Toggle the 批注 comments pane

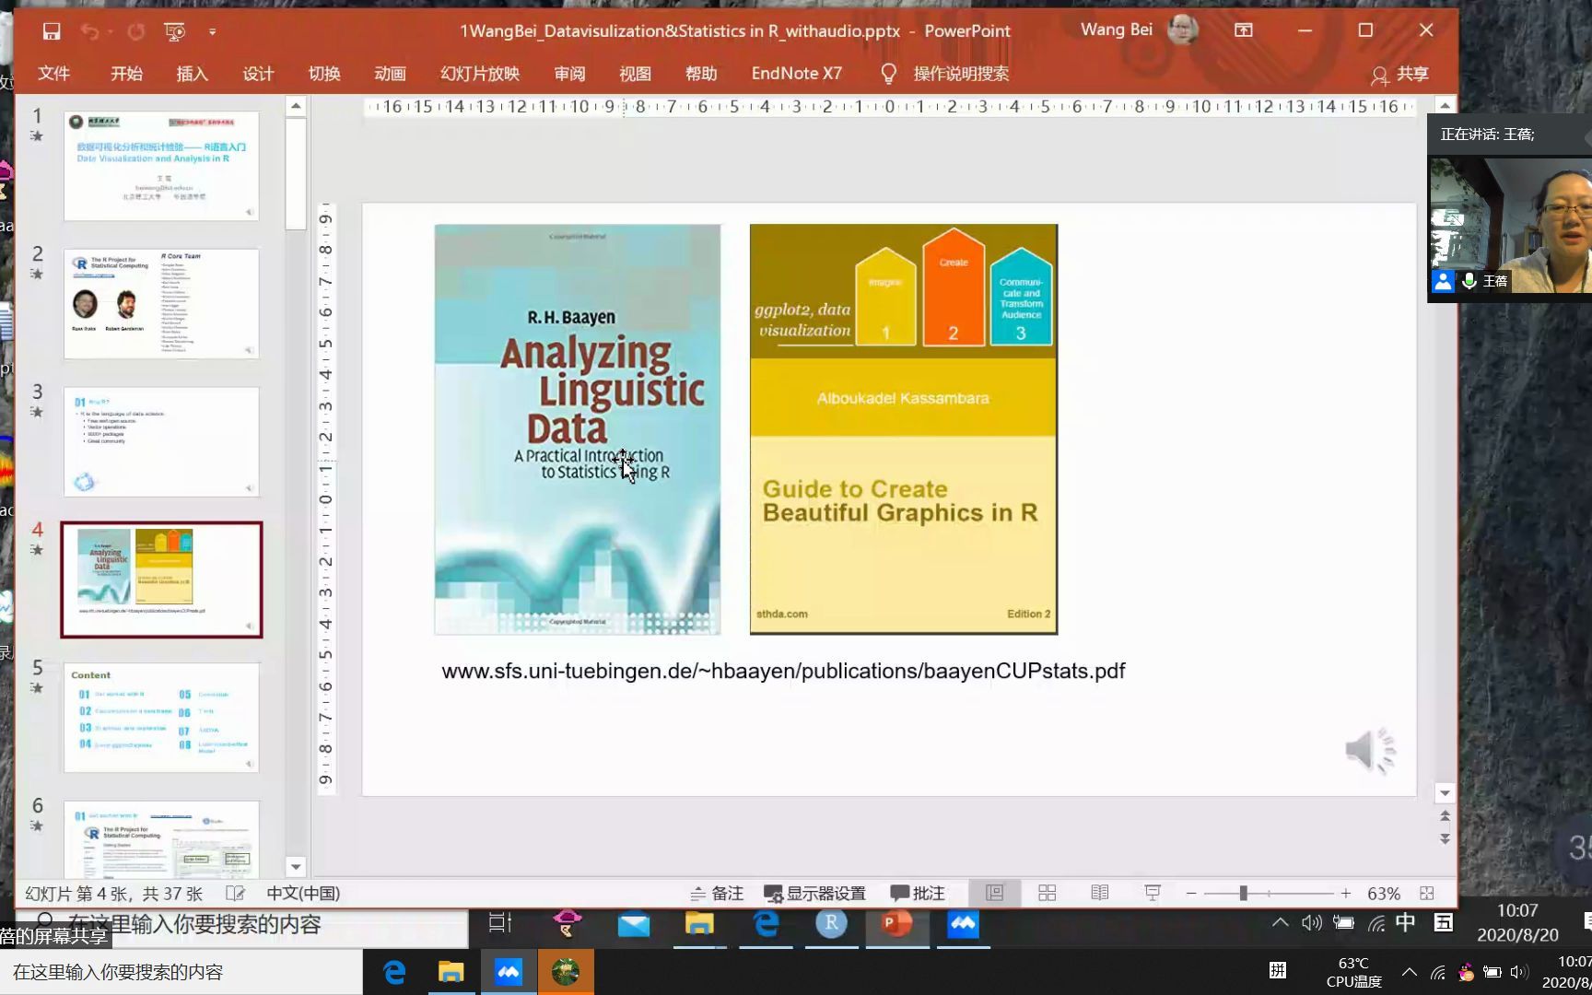pyautogui.click(x=918, y=893)
